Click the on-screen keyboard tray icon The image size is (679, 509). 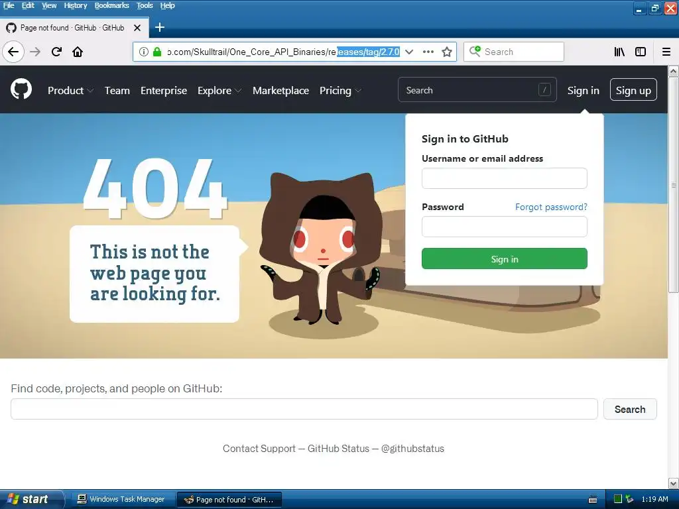(593, 500)
